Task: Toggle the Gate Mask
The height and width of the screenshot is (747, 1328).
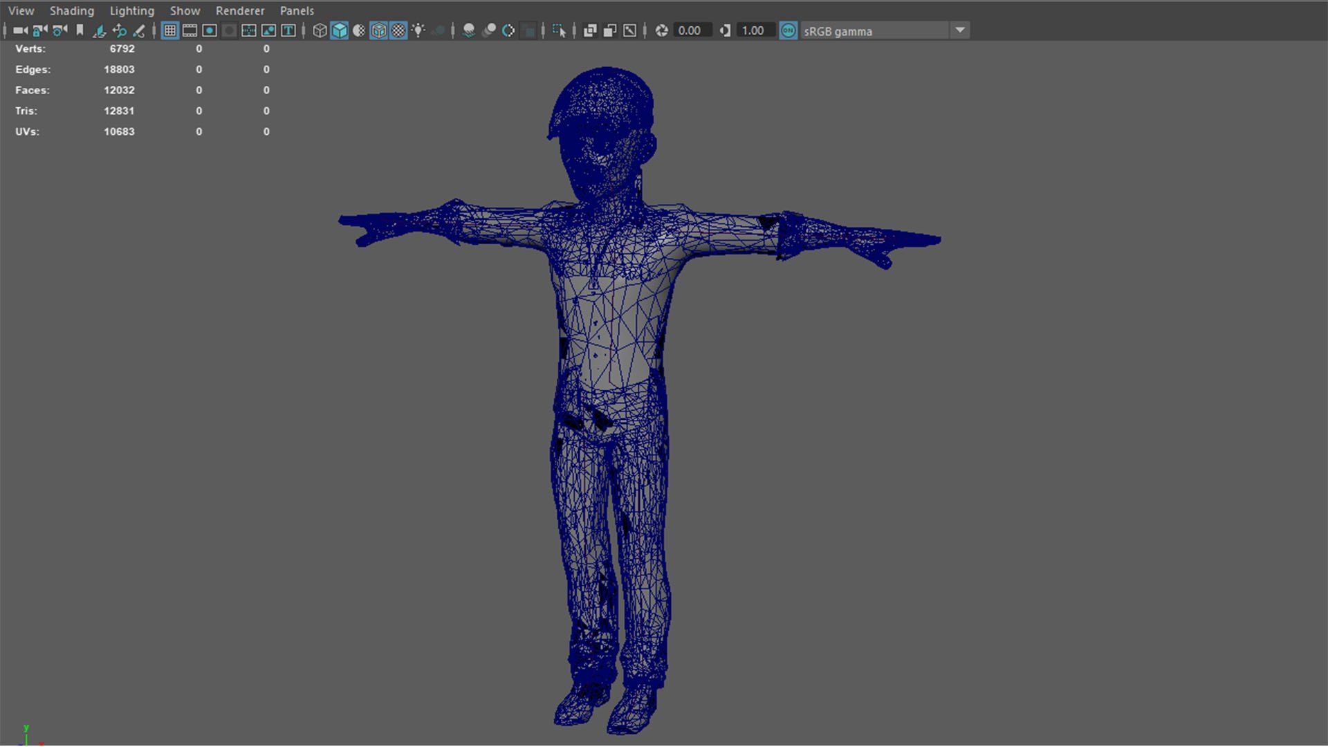Action: 229,30
